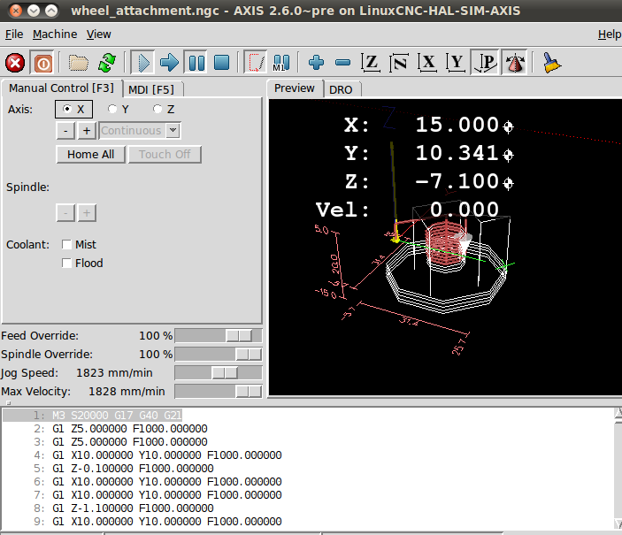Switch to Z top view icon
622x535 pixels.
click(372, 63)
